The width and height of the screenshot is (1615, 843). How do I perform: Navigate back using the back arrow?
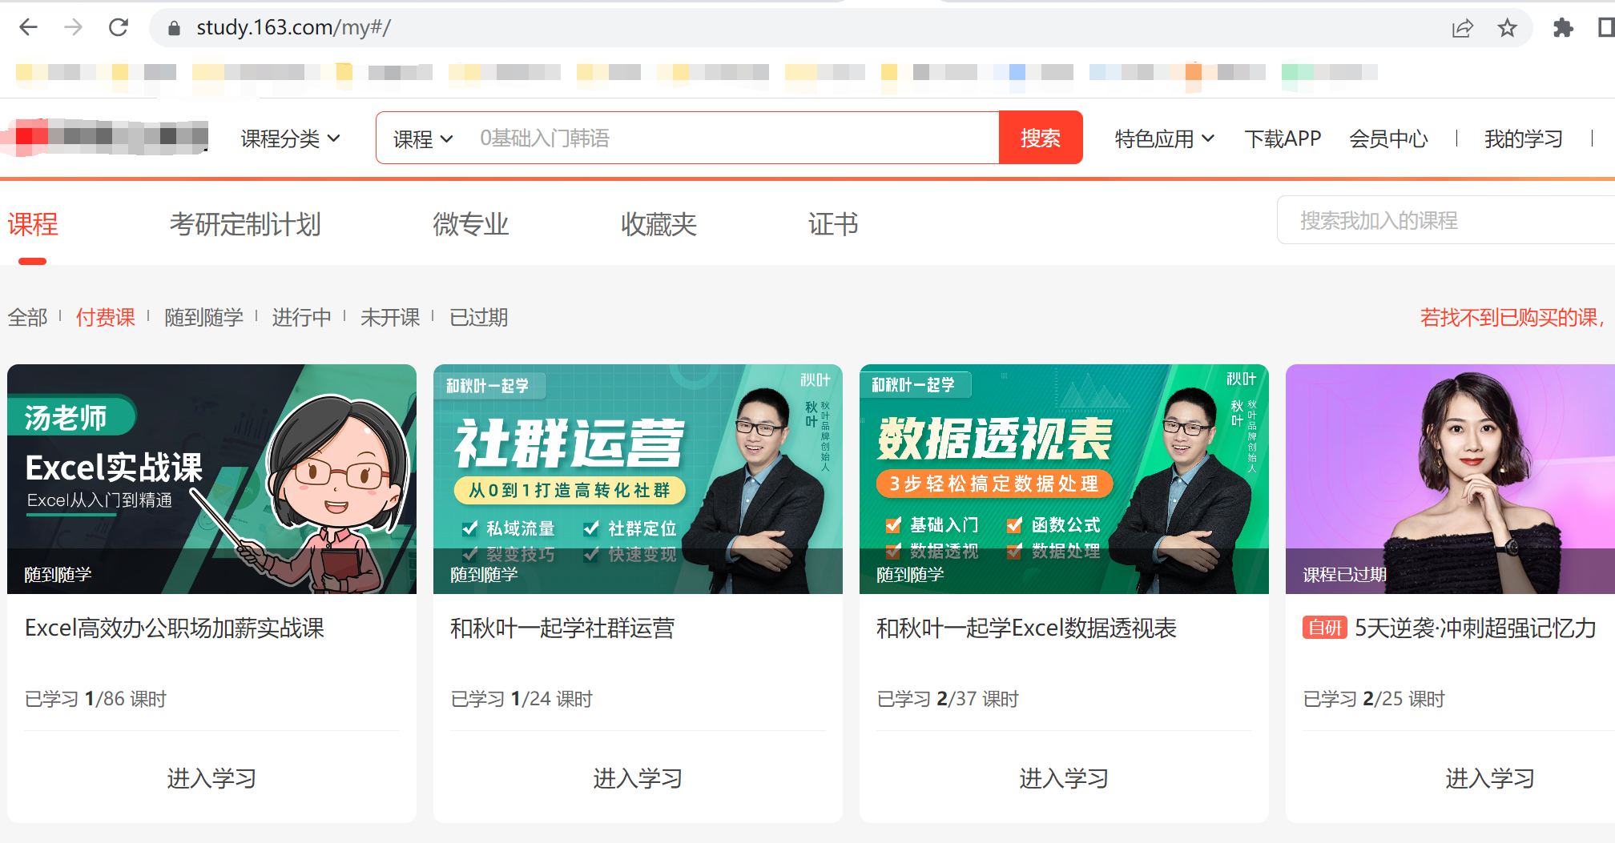click(x=29, y=26)
